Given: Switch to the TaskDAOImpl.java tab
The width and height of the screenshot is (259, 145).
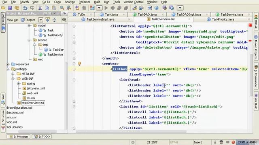Looking at the screenshot, I should pos(189,14).
